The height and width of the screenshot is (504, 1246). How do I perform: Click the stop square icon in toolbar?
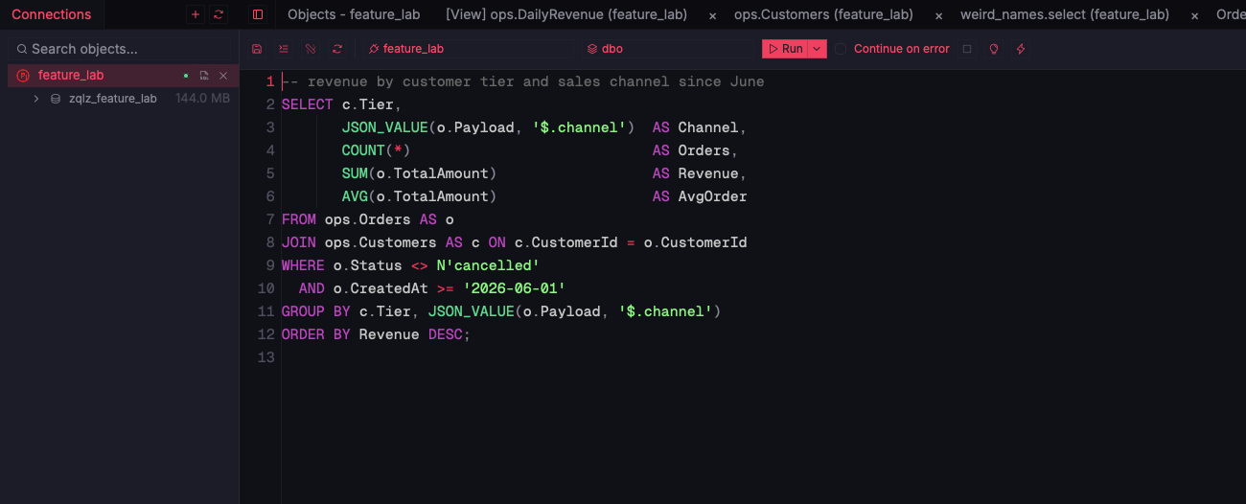point(967,49)
